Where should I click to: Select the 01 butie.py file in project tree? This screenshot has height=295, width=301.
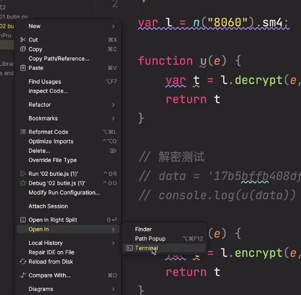tap(14, 17)
